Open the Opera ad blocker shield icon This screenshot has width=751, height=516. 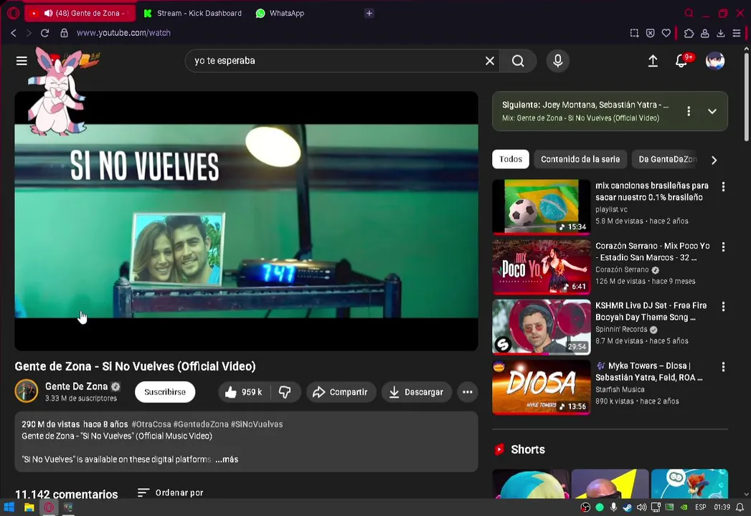(x=650, y=33)
